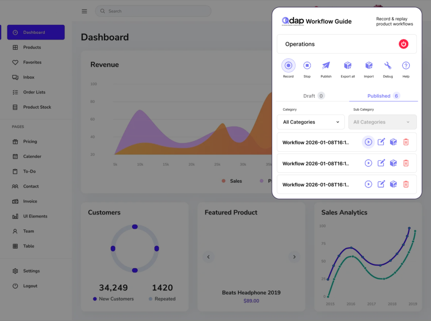Go to next featured product arrow
Image resolution: width=431 pixels, height=321 pixels.
(x=294, y=257)
